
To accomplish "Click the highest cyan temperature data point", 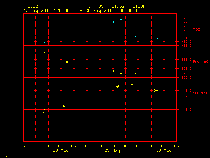I will [121, 19].
